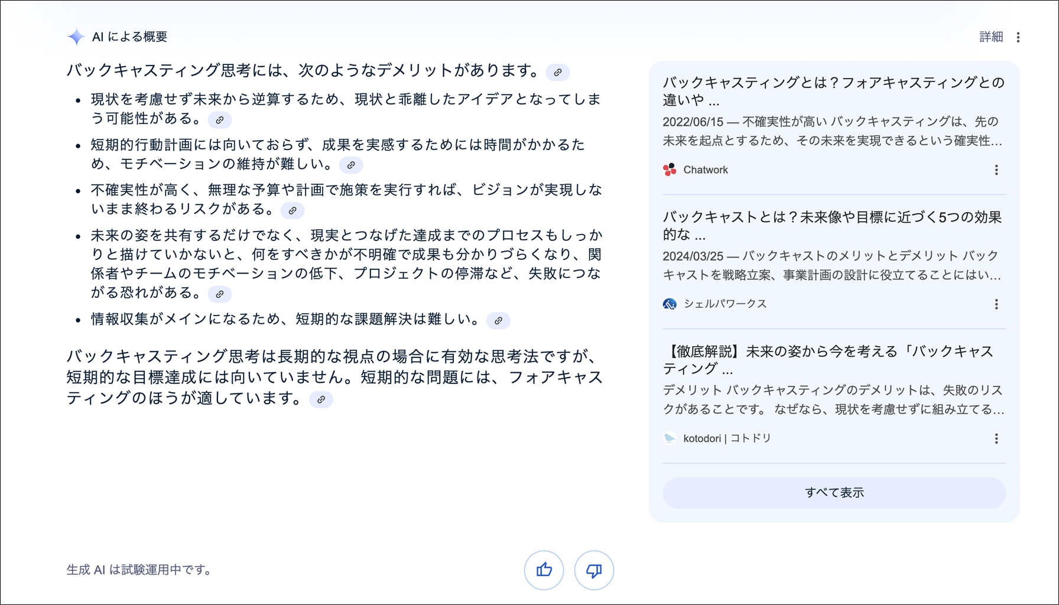
Task: Click the 詳細 link at top right
Action: (991, 37)
